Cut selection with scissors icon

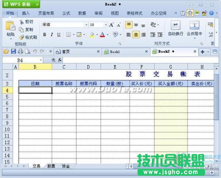[x=22, y=22]
